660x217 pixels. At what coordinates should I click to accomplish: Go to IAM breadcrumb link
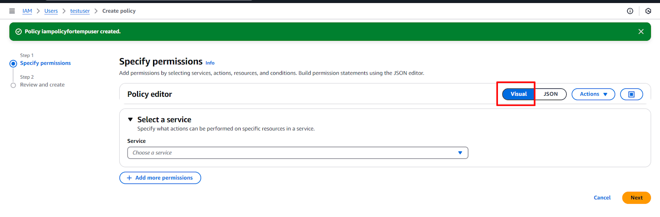pyautogui.click(x=27, y=11)
